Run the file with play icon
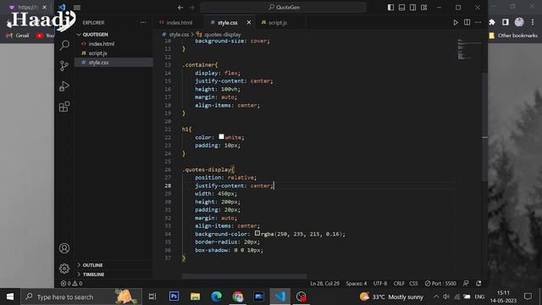The height and width of the screenshot is (305, 542). (x=456, y=23)
